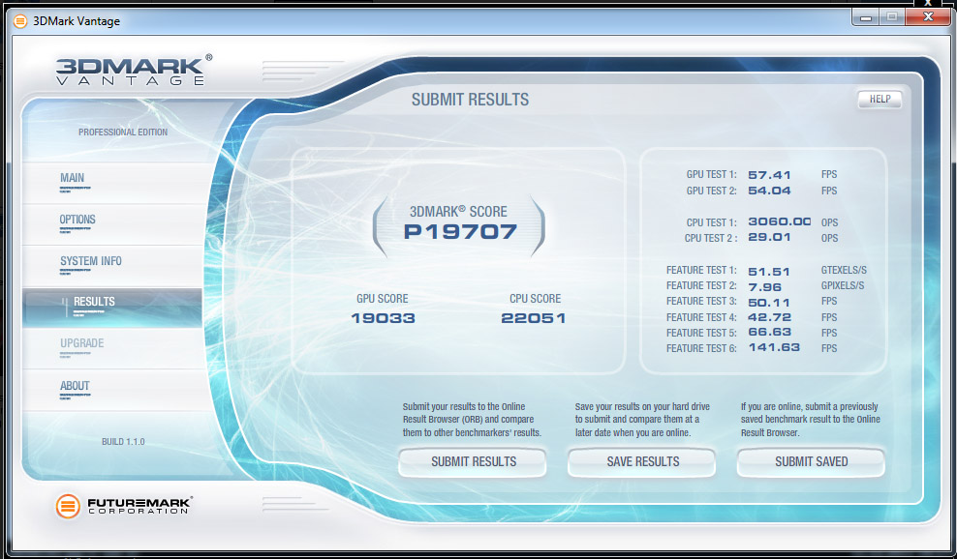
Task: Click the Futuremark orange logo icon
Action: (68, 506)
